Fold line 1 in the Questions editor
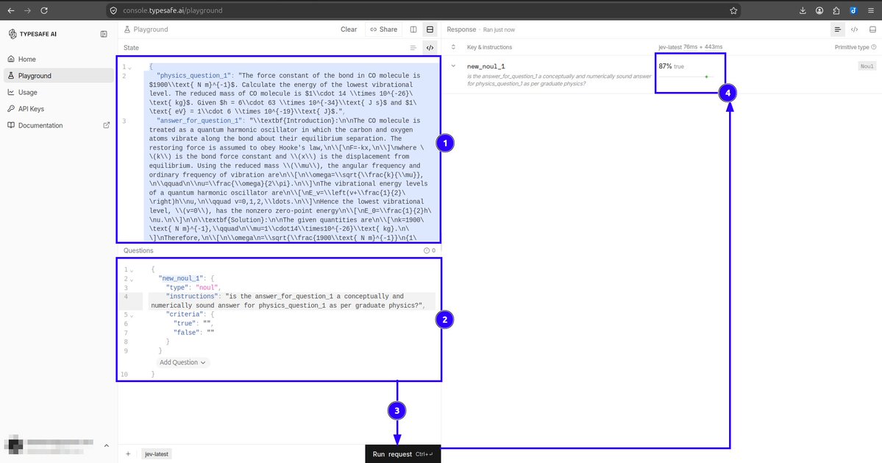 point(132,270)
